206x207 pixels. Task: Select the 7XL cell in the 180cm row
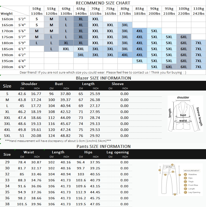(199, 43)
